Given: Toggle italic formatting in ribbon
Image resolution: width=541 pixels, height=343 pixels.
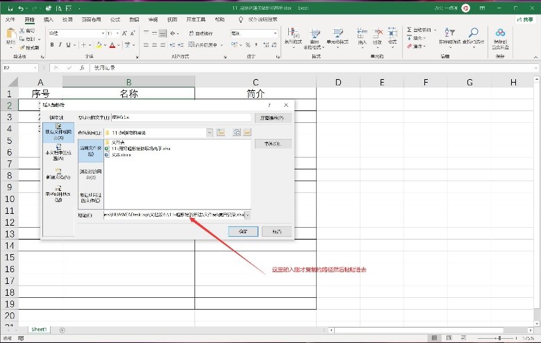Looking at the screenshot, I should click(x=61, y=45).
